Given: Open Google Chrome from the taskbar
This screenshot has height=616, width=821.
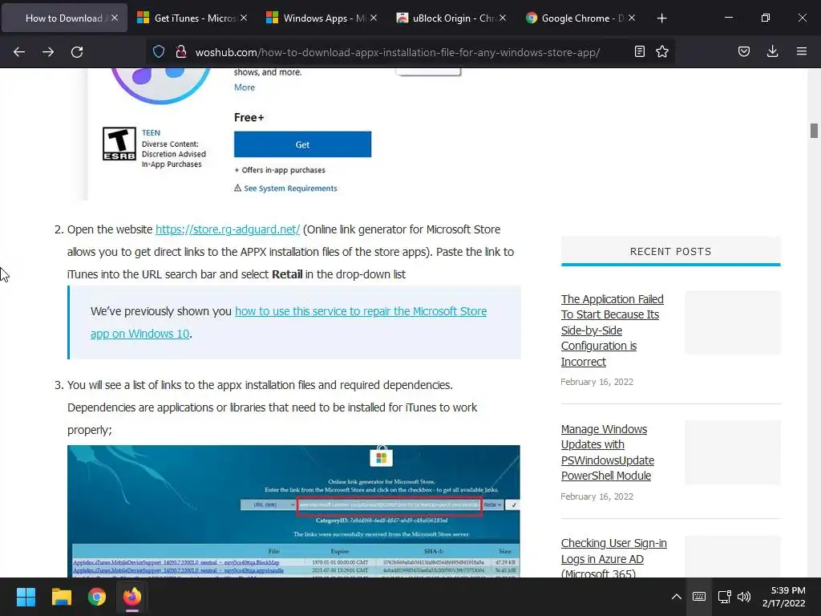Looking at the screenshot, I should (x=97, y=597).
